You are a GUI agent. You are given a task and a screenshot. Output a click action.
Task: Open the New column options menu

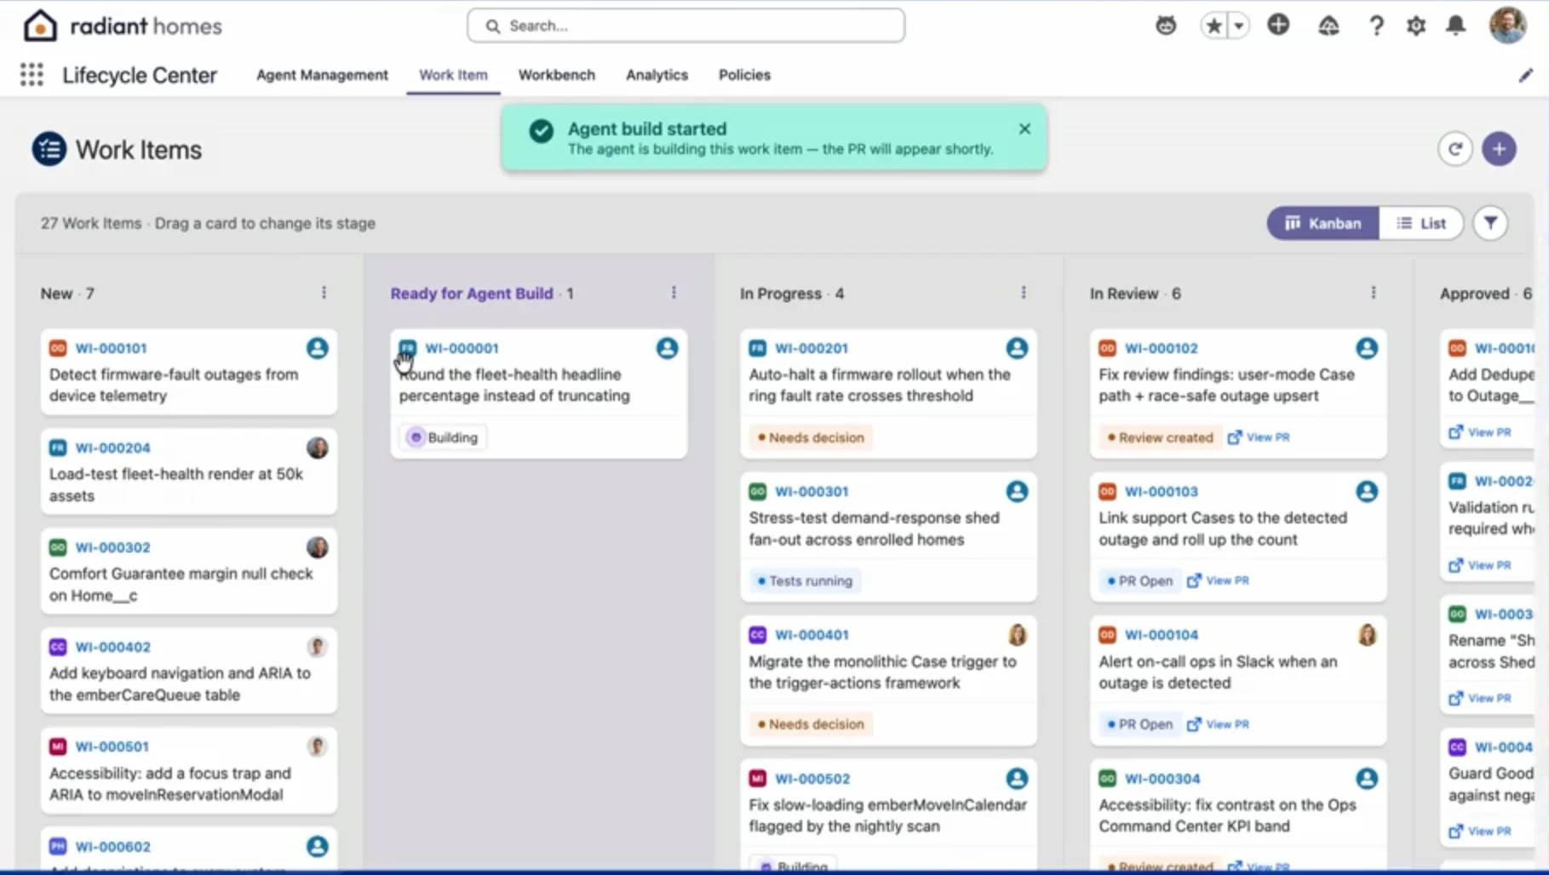point(324,293)
